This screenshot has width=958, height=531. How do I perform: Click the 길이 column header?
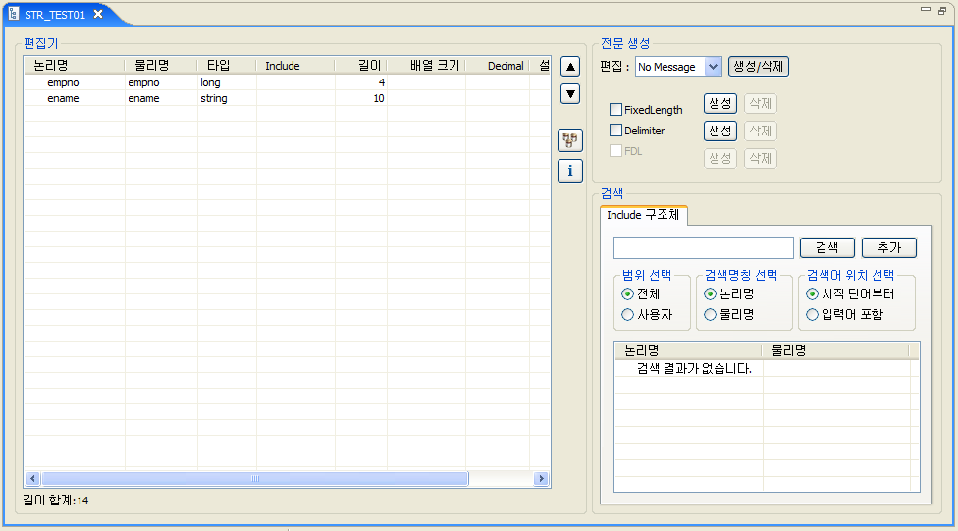click(360, 66)
